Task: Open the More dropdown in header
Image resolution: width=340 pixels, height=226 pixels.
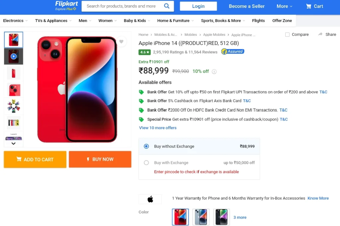Action: [284, 6]
